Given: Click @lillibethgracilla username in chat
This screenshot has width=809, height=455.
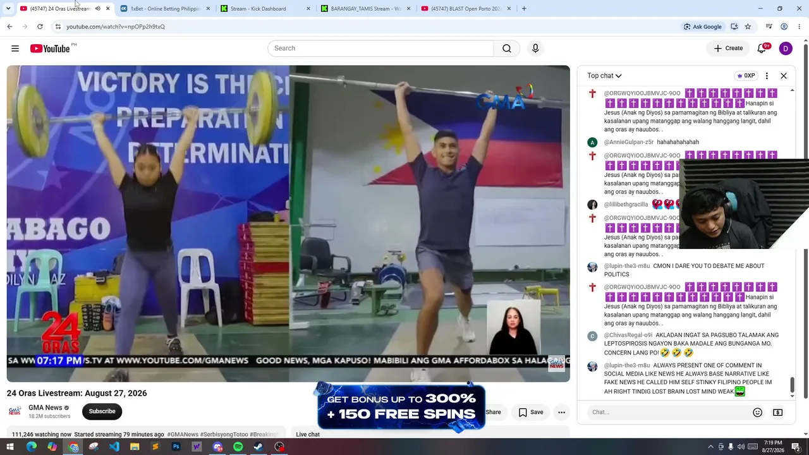Looking at the screenshot, I should [x=626, y=205].
